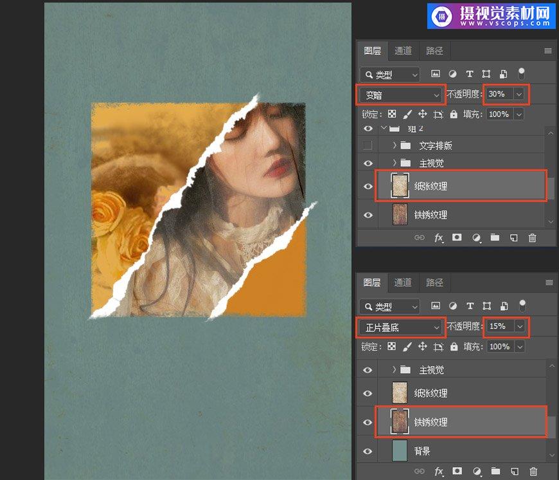Viewport: 559px width, 480px height.
Task: Hide 铁锈纹理 layer in upper panel
Action: [x=368, y=215]
